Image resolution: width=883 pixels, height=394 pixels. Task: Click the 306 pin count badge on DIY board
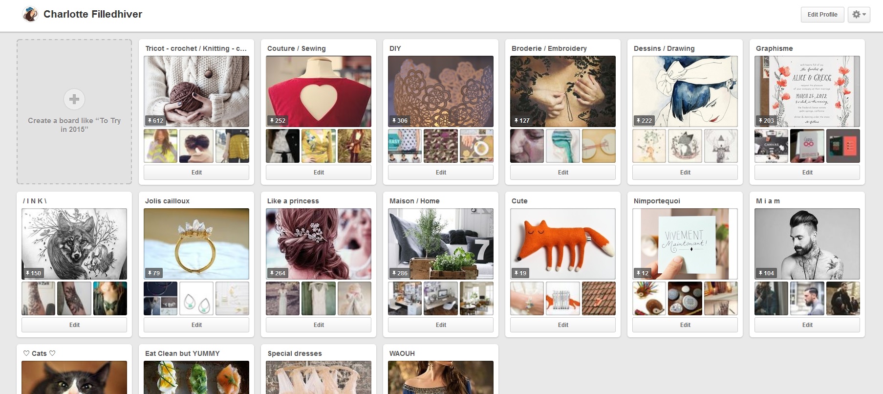(x=400, y=120)
